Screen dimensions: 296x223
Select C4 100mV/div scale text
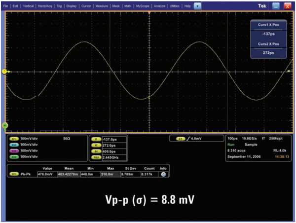[29, 157]
